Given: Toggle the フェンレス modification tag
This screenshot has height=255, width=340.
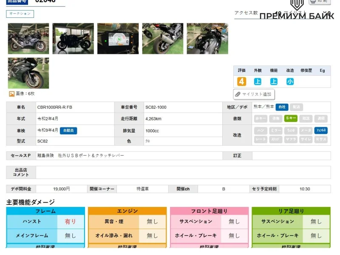Looking at the screenshot, I should point(321,131).
